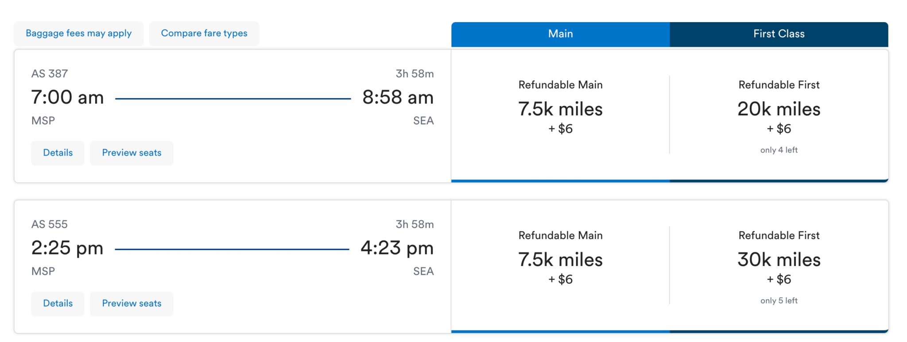Image resolution: width=907 pixels, height=342 pixels.
Task: Select Refundable First fare for AS 555
Action: (778, 261)
